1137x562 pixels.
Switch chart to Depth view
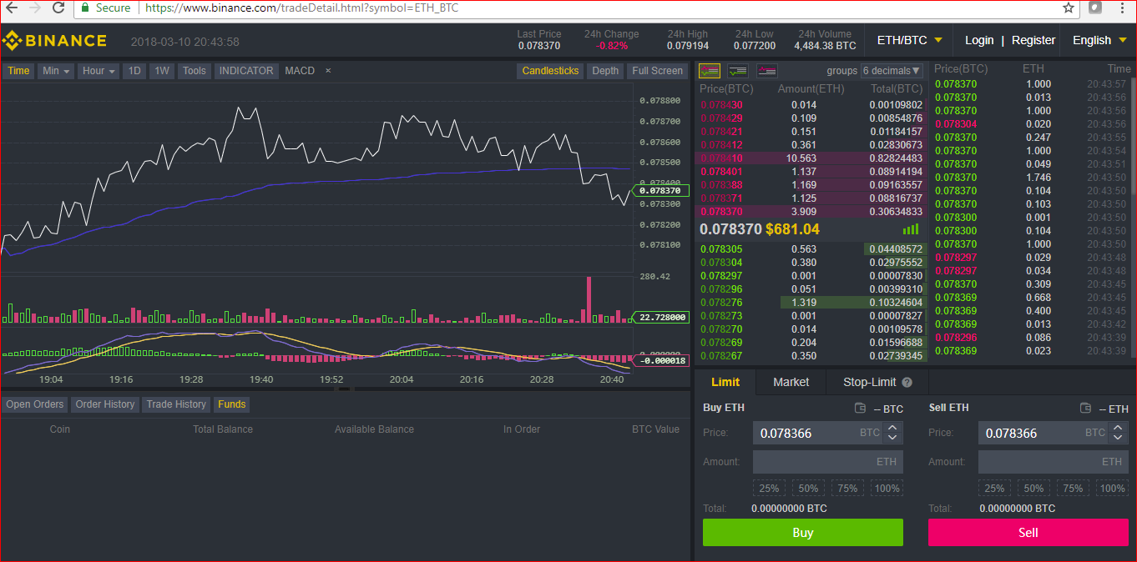click(x=605, y=71)
